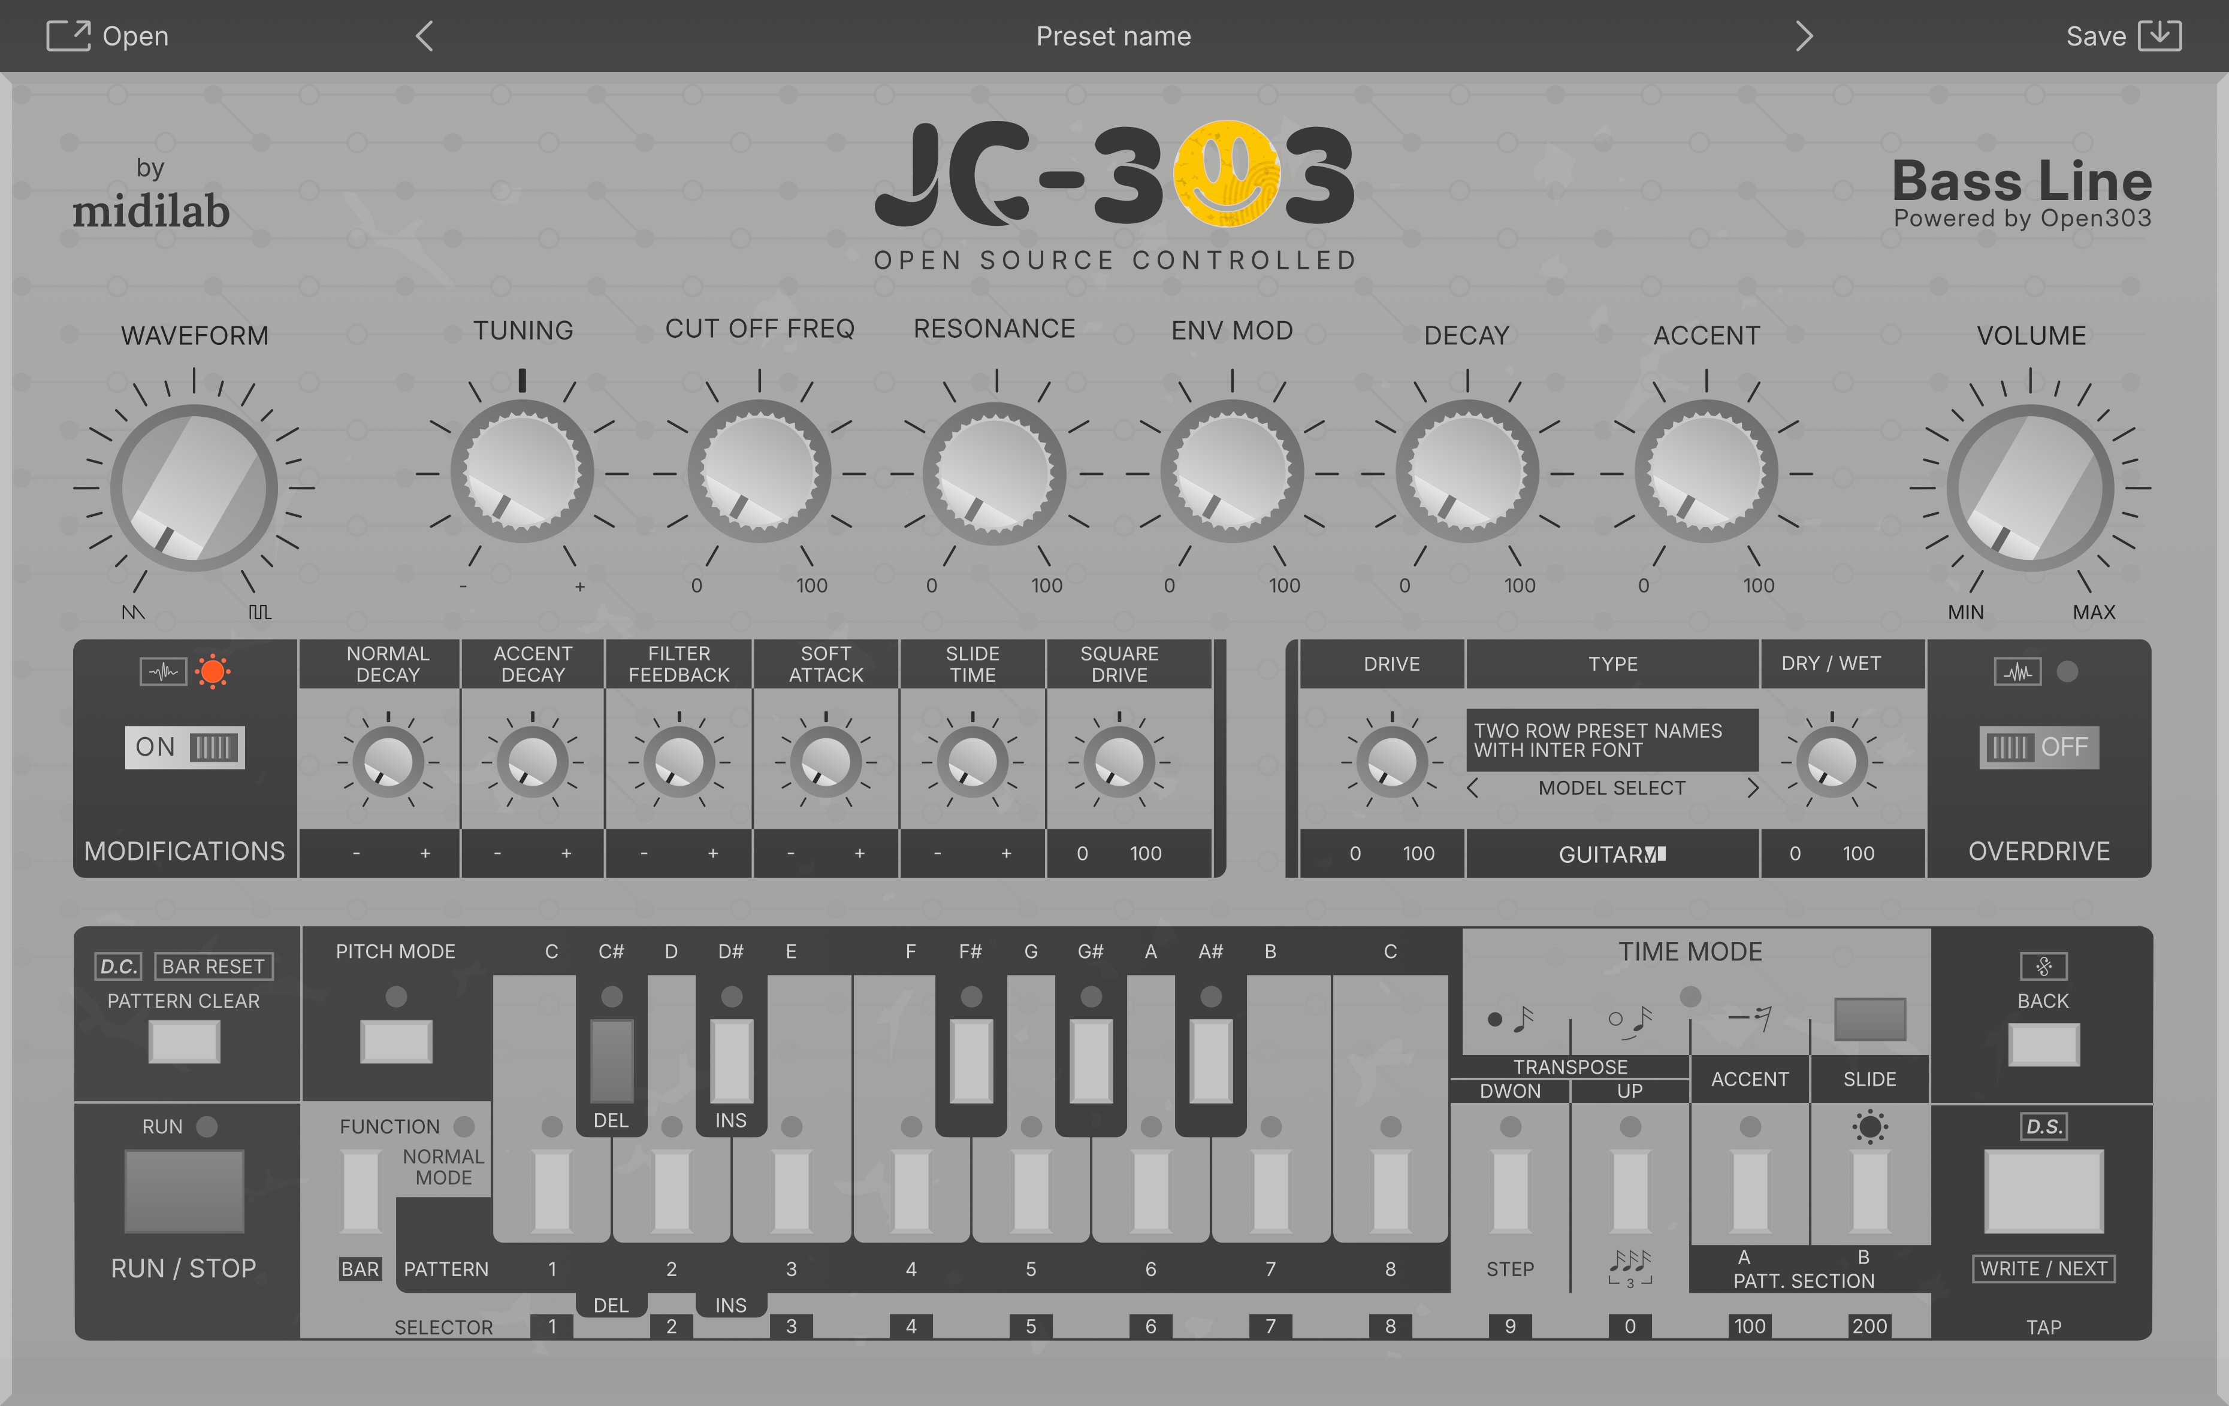
Task: Click the Tuning knob
Action: click(x=522, y=472)
